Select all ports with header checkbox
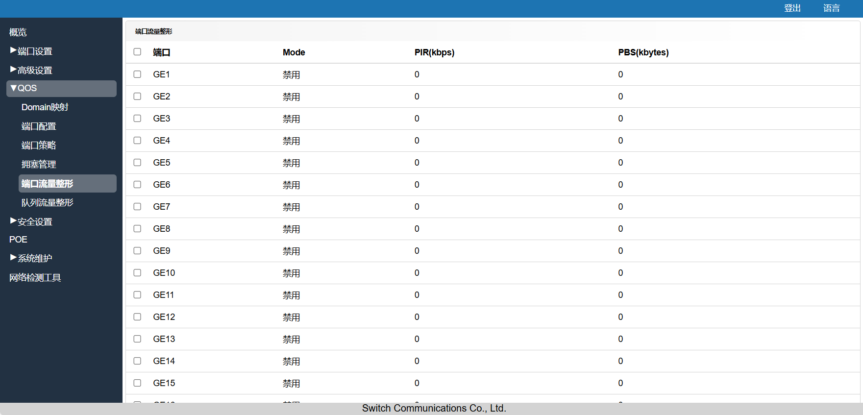 coord(137,52)
